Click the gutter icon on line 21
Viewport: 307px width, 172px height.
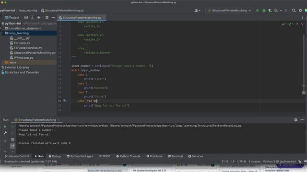(65, 101)
